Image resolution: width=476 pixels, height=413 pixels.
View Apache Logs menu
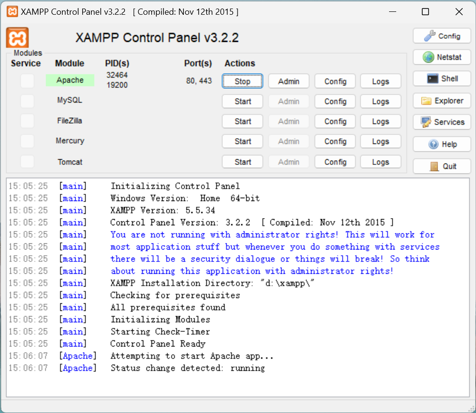(381, 81)
